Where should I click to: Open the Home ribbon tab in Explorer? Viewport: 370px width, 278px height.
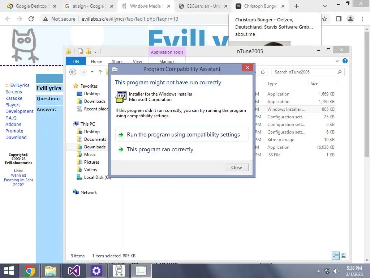pos(96,62)
